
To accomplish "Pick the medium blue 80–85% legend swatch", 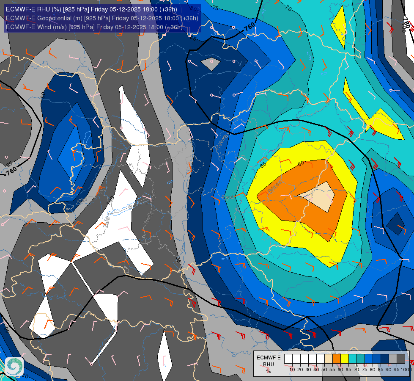I will [x=377, y=359].
